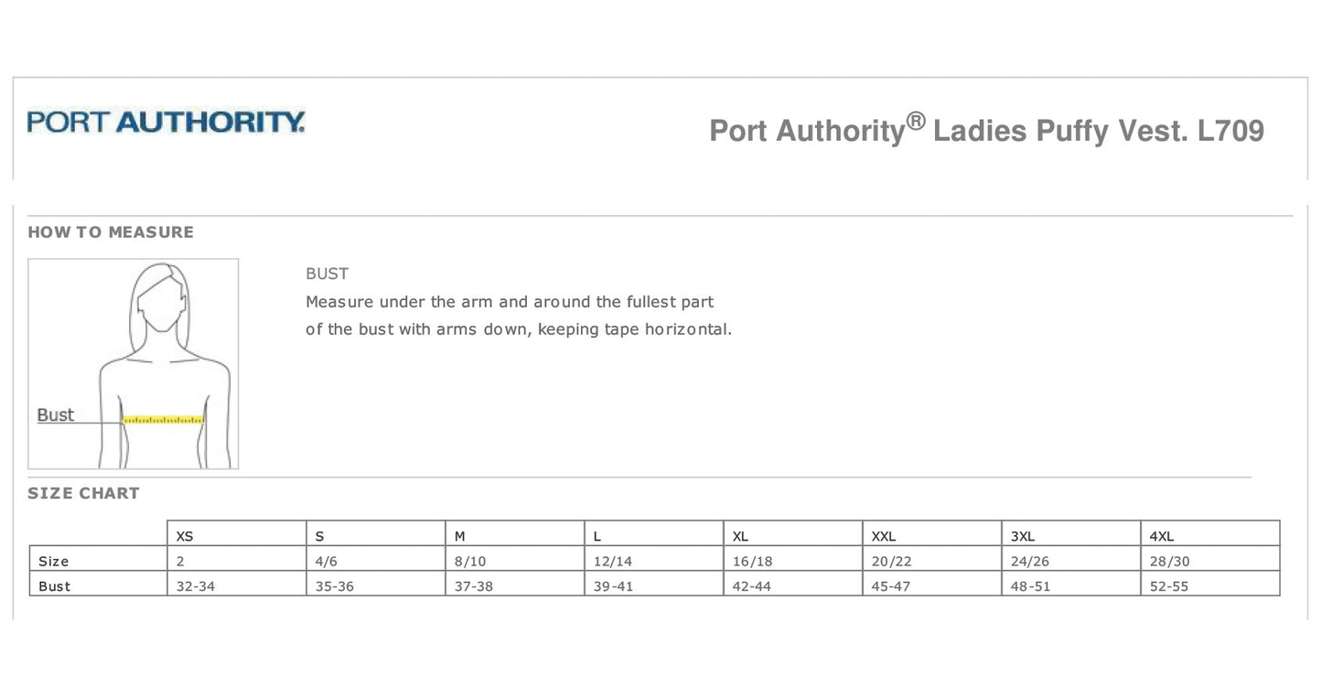Select the XS column header
Screen dimensions: 1322x687
(185, 537)
